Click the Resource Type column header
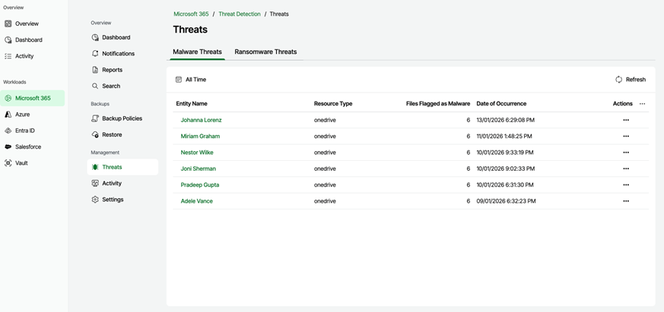This screenshot has width=664, height=312. click(x=333, y=103)
